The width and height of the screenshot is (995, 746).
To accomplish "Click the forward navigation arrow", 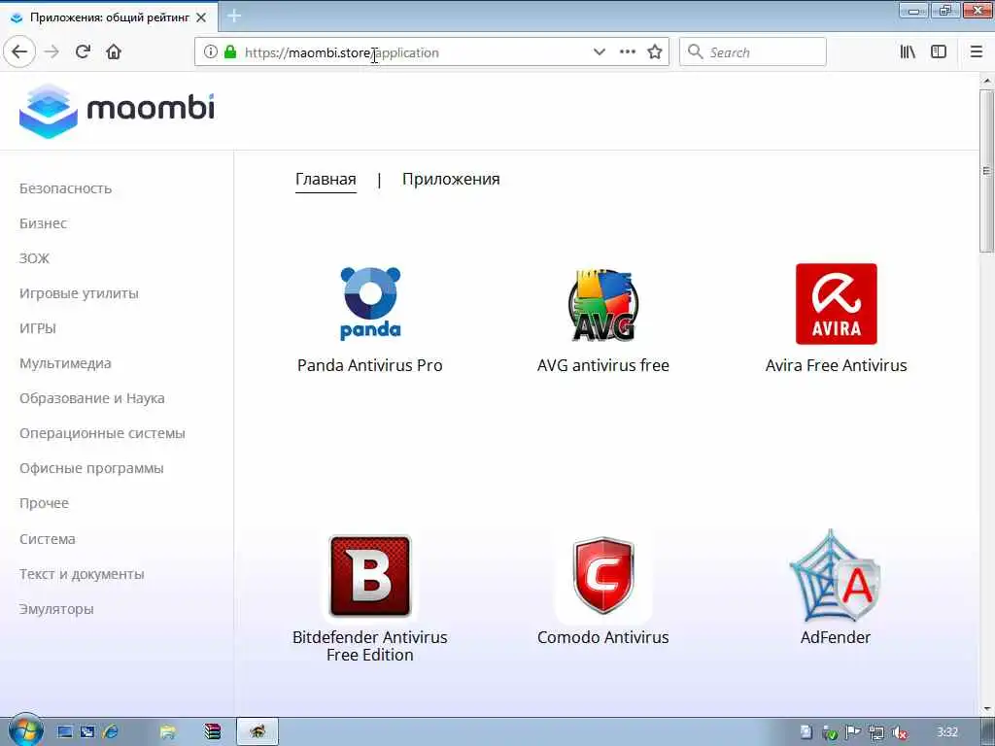I will 52,52.
